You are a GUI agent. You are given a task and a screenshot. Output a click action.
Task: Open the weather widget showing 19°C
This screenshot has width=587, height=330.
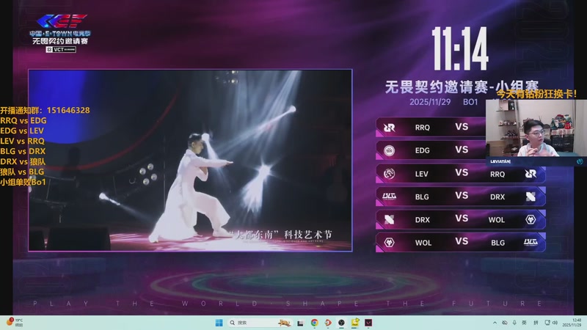click(15, 323)
